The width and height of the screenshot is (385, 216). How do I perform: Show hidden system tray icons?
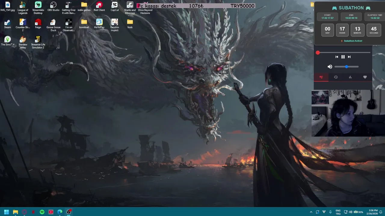[x=311, y=212]
